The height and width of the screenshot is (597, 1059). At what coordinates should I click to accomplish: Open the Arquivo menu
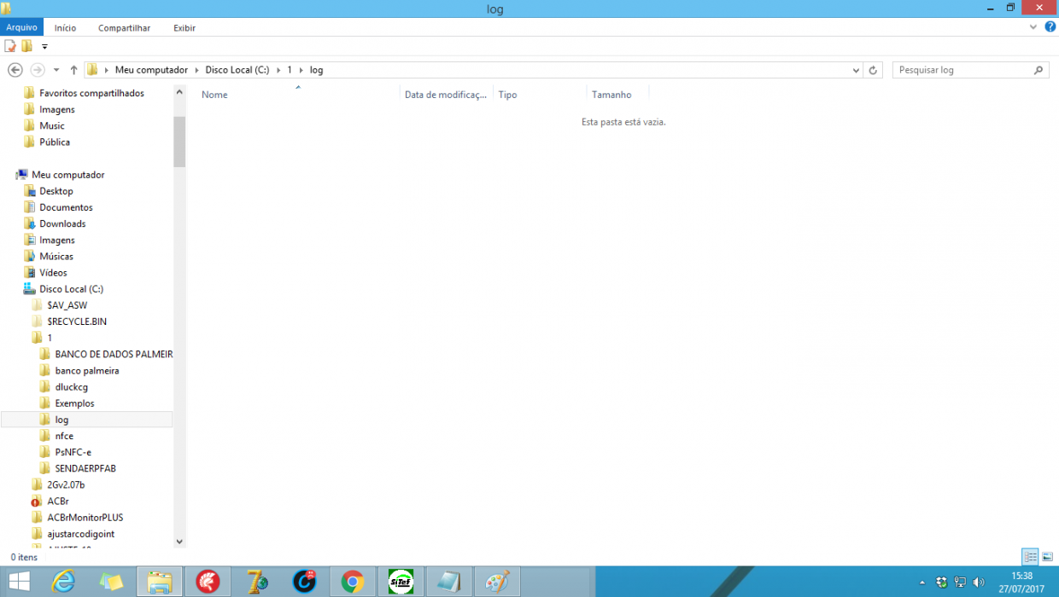tap(21, 27)
